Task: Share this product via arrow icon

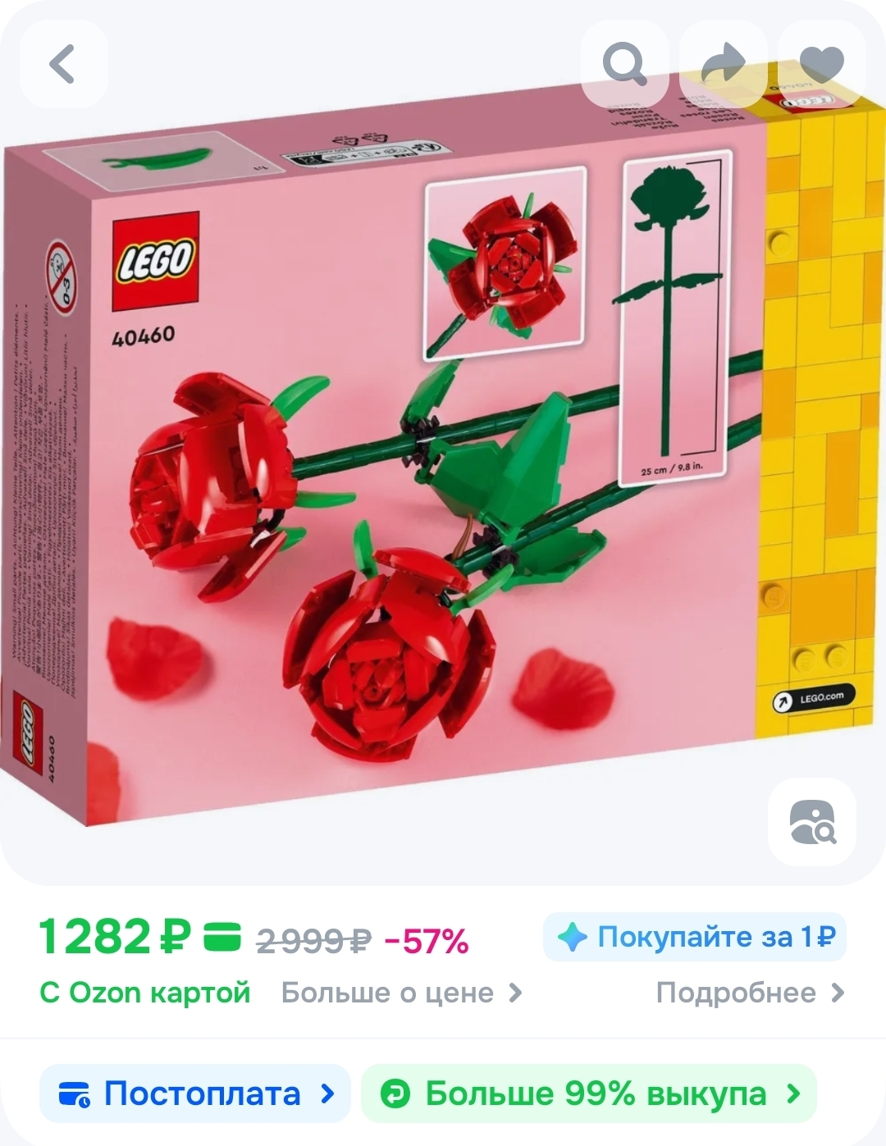Action: [x=723, y=64]
